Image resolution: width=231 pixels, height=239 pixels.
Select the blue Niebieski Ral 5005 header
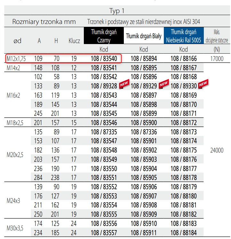coord(183,36)
